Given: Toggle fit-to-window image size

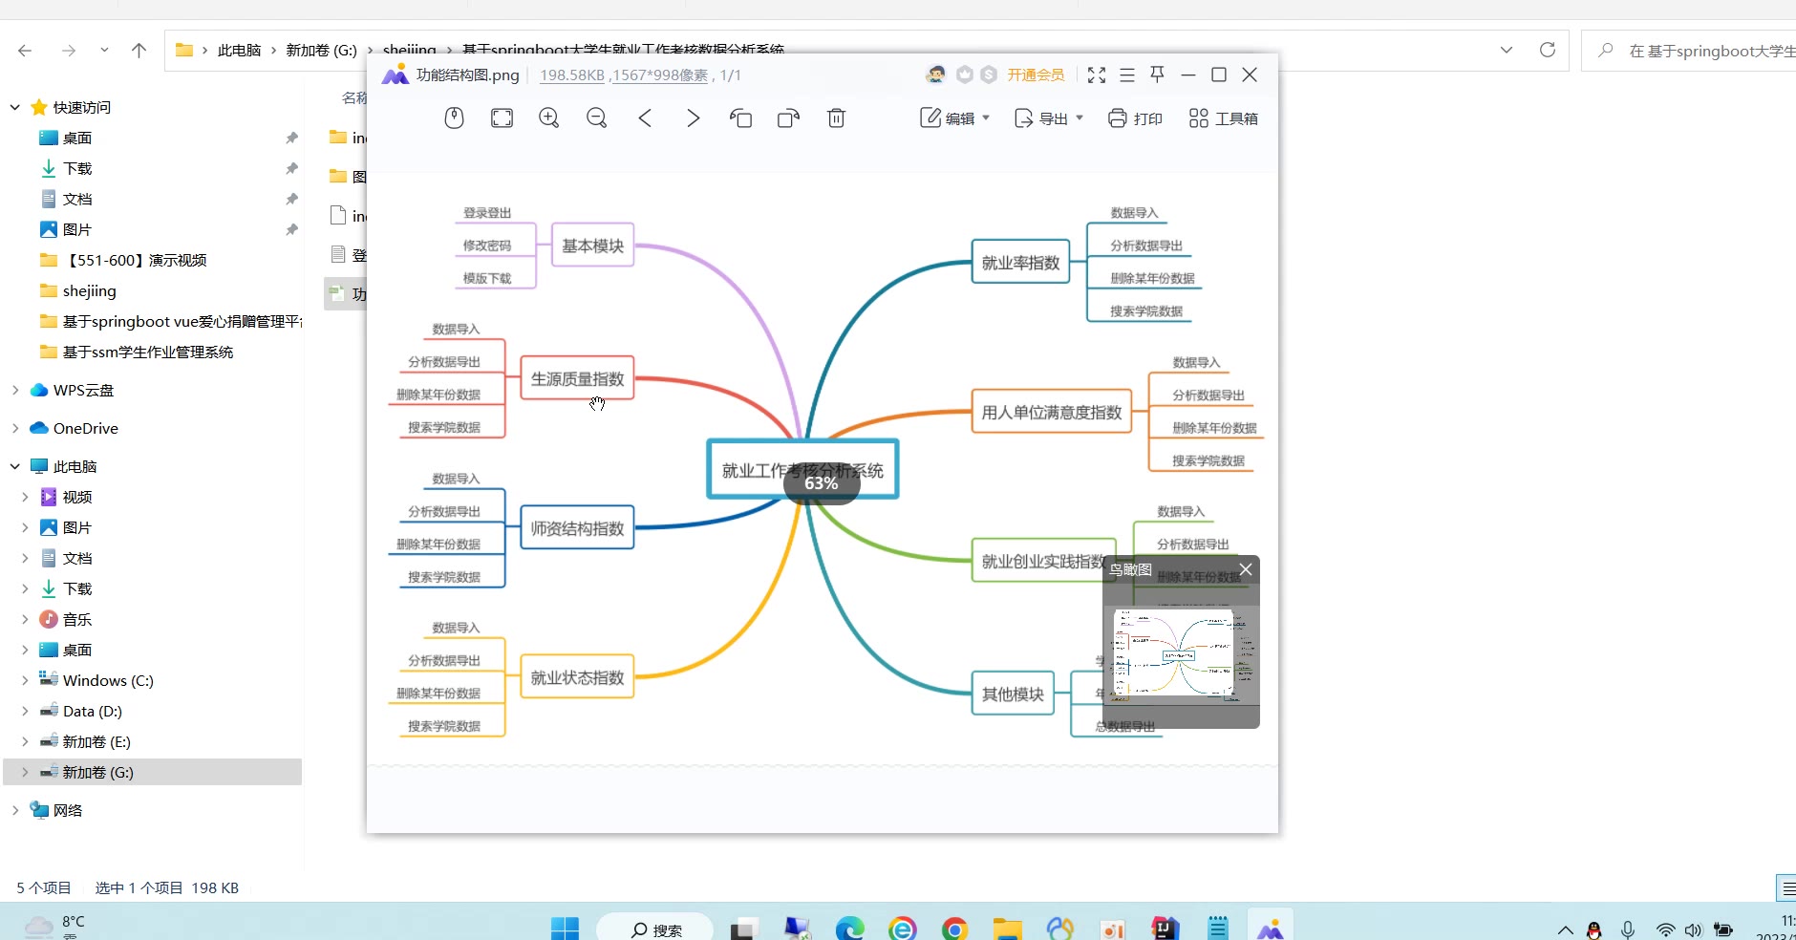Looking at the screenshot, I should (x=502, y=118).
